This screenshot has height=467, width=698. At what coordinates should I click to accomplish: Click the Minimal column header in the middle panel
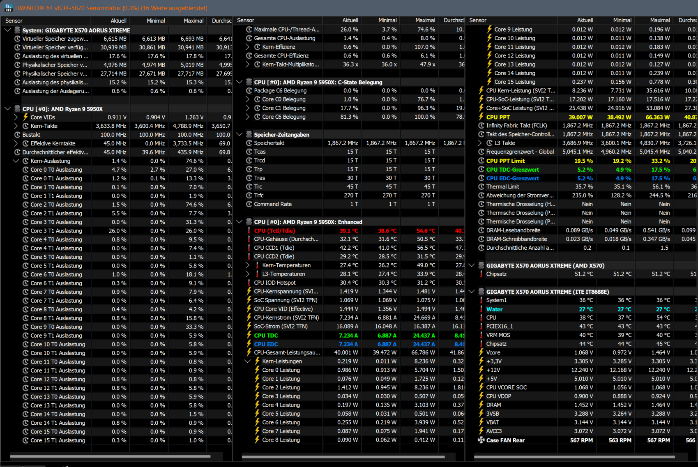(380, 20)
